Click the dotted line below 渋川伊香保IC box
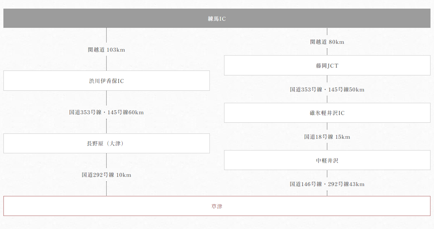Image resolution: width=434 pixels, height=229 pixels. (107, 98)
